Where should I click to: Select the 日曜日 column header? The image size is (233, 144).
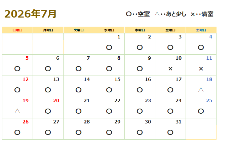click(17, 30)
